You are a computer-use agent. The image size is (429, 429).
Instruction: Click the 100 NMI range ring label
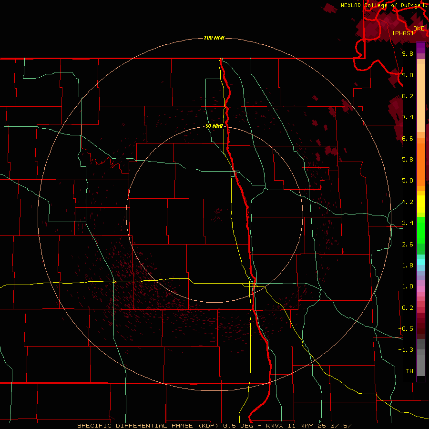[x=214, y=38]
